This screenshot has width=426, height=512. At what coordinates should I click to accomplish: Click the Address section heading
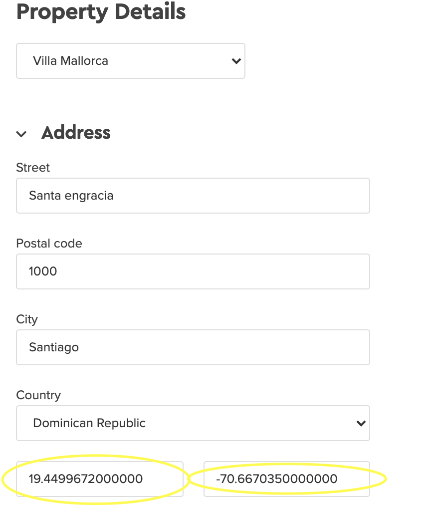(76, 133)
